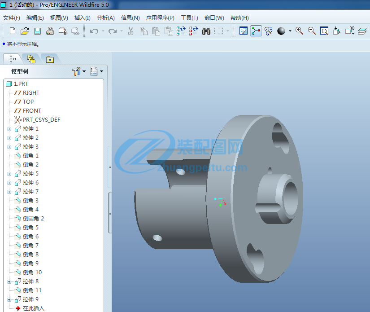370x312 pixels.
Task: Expand the 拉伸 2 feature node
Action: [9, 138]
